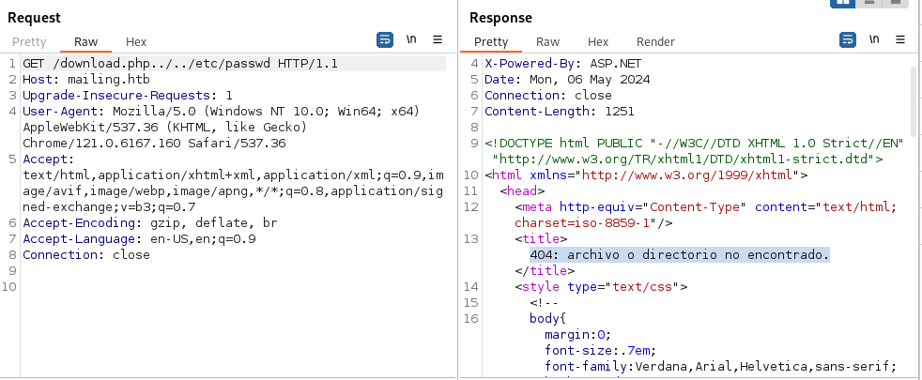Click the 'font-family:Verdana,Arial,Helvetica,sans-serif;' line
This screenshot has width=922, height=380.
tap(720, 367)
